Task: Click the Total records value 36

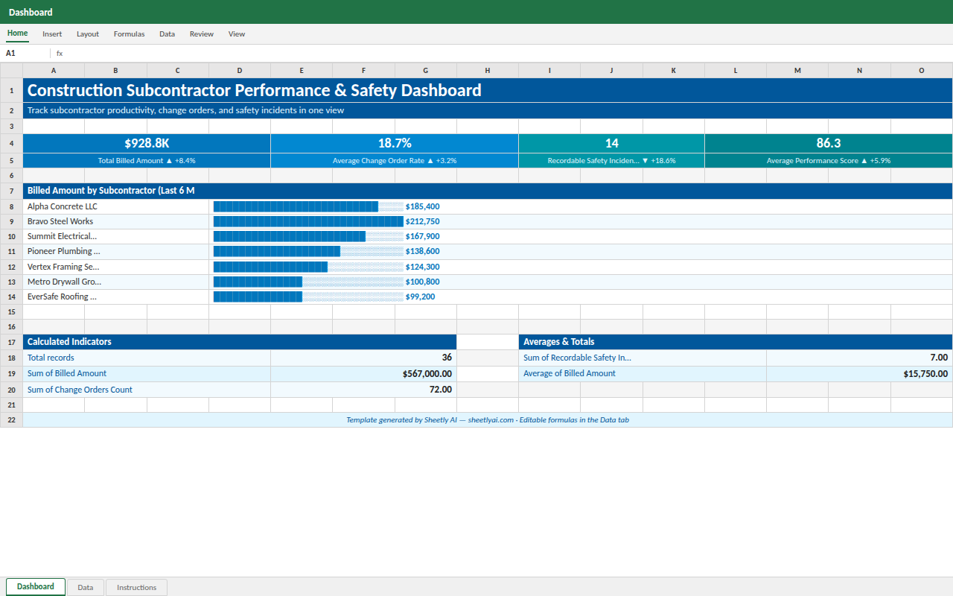Action: [x=364, y=358]
